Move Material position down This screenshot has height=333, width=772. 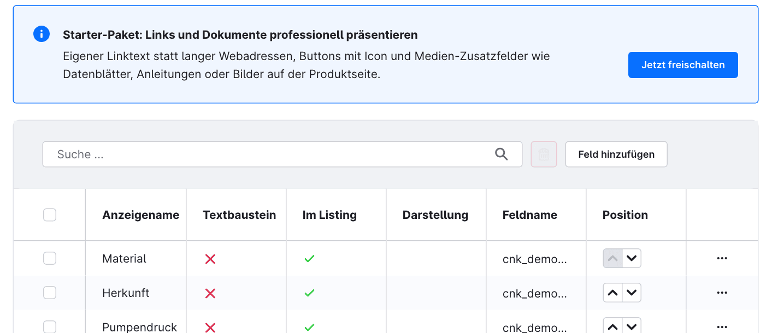[632, 258]
